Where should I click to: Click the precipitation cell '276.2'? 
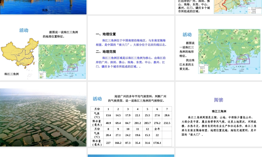coord(157,123)
